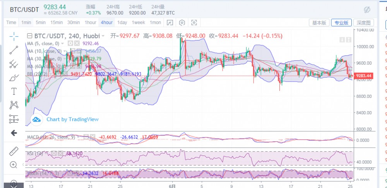Click MA (60, close, 0) legend label

[44, 66]
